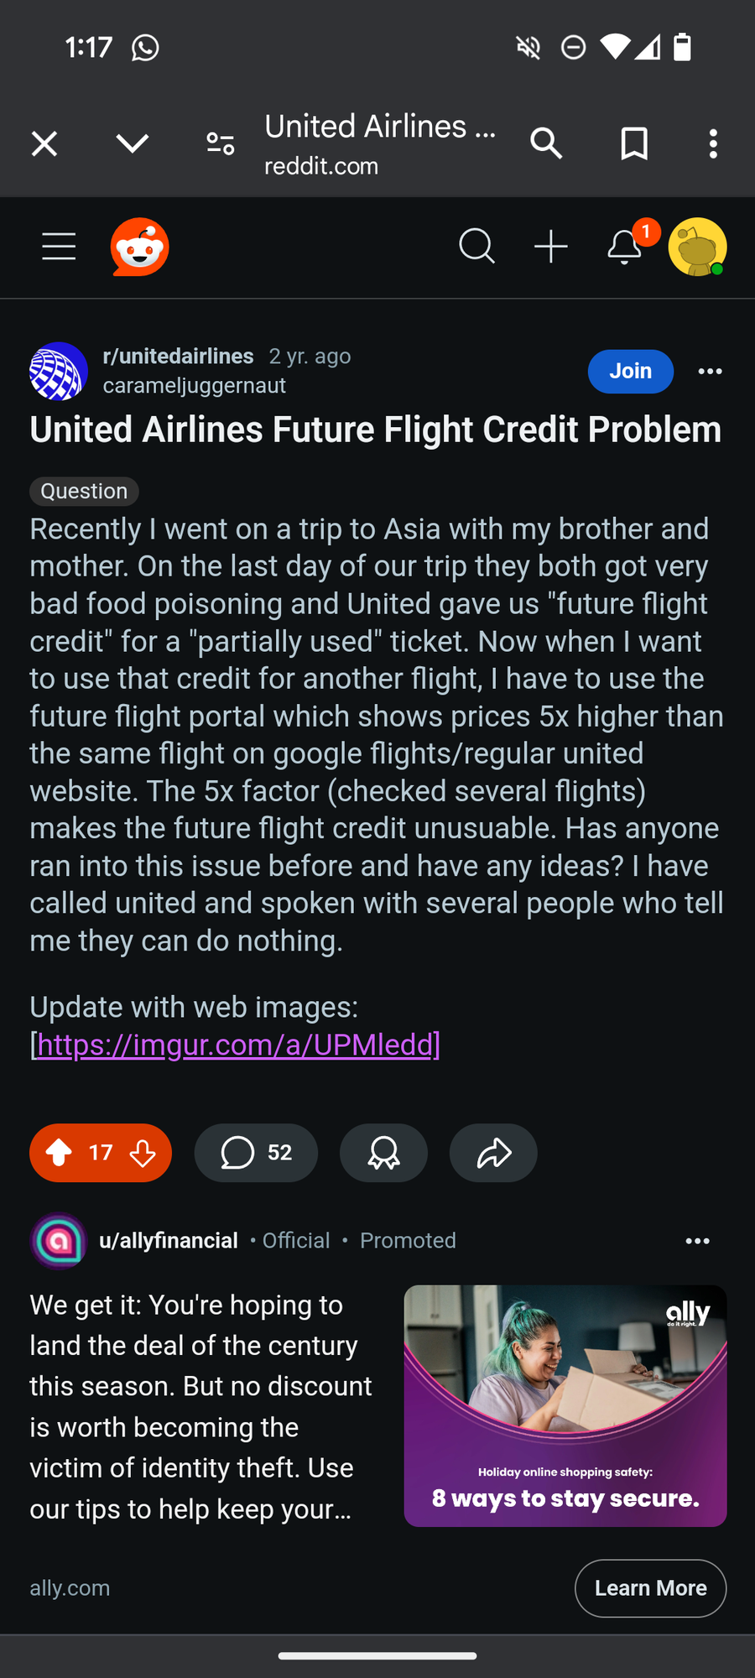This screenshot has width=755, height=1678.
Task: View the 52 comments
Action: coord(256,1153)
